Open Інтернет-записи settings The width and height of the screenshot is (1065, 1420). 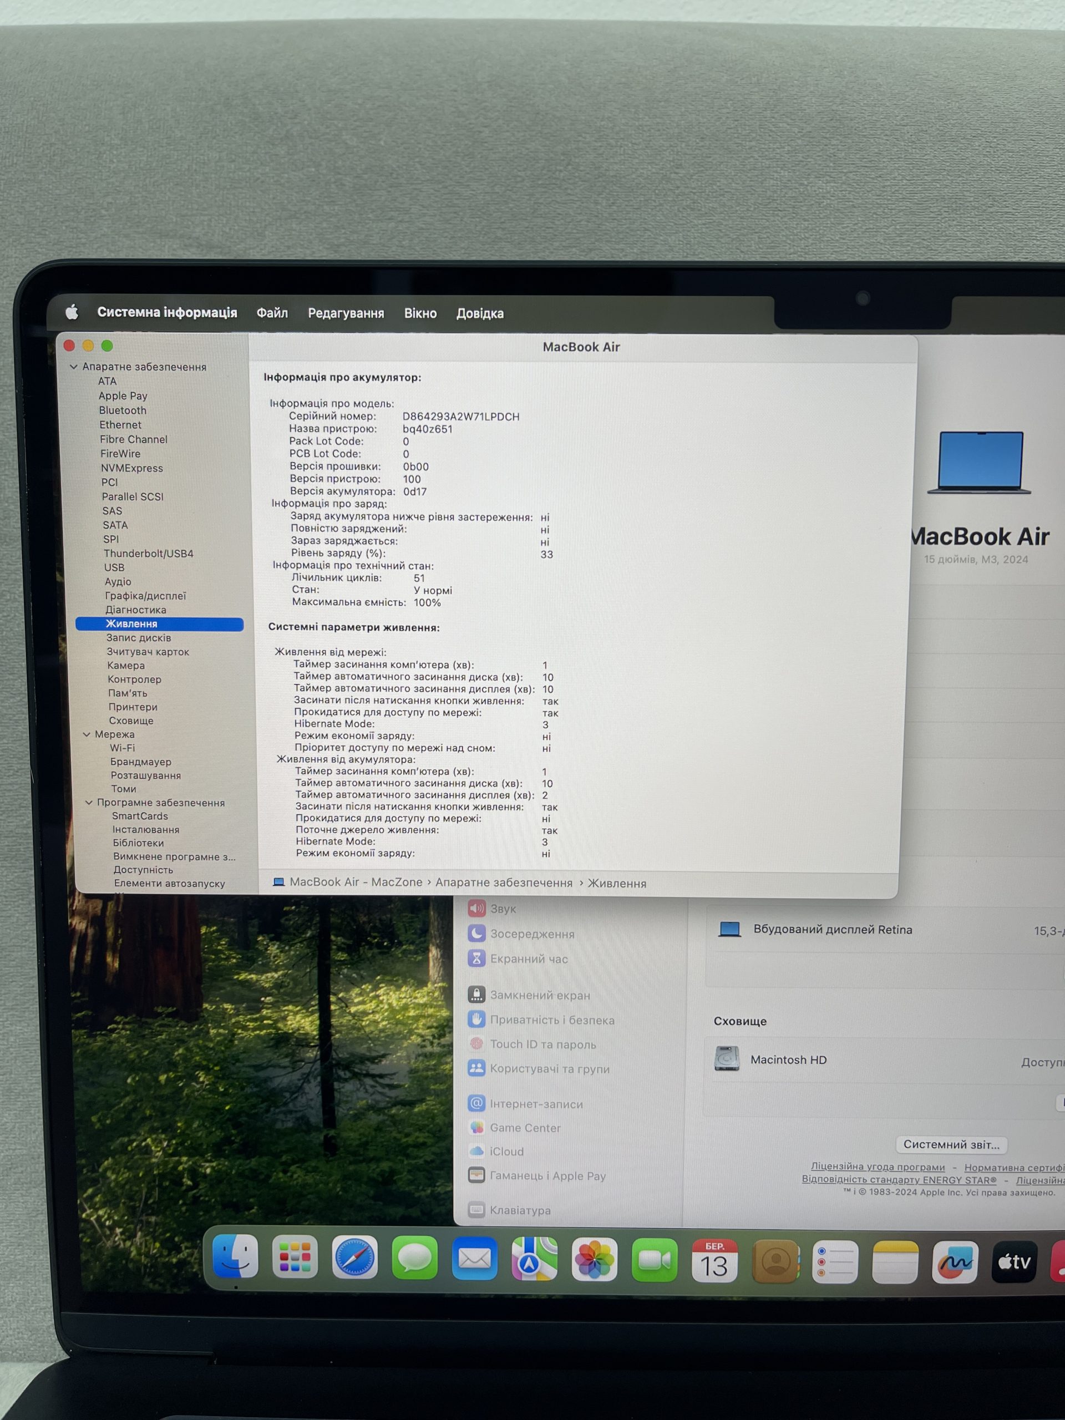(x=526, y=1103)
